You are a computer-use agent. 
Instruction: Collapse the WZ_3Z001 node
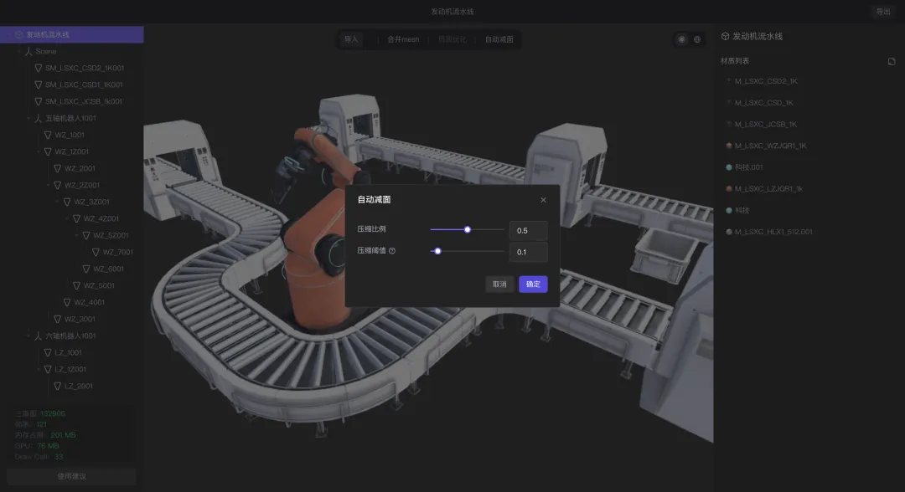coord(57,202)
